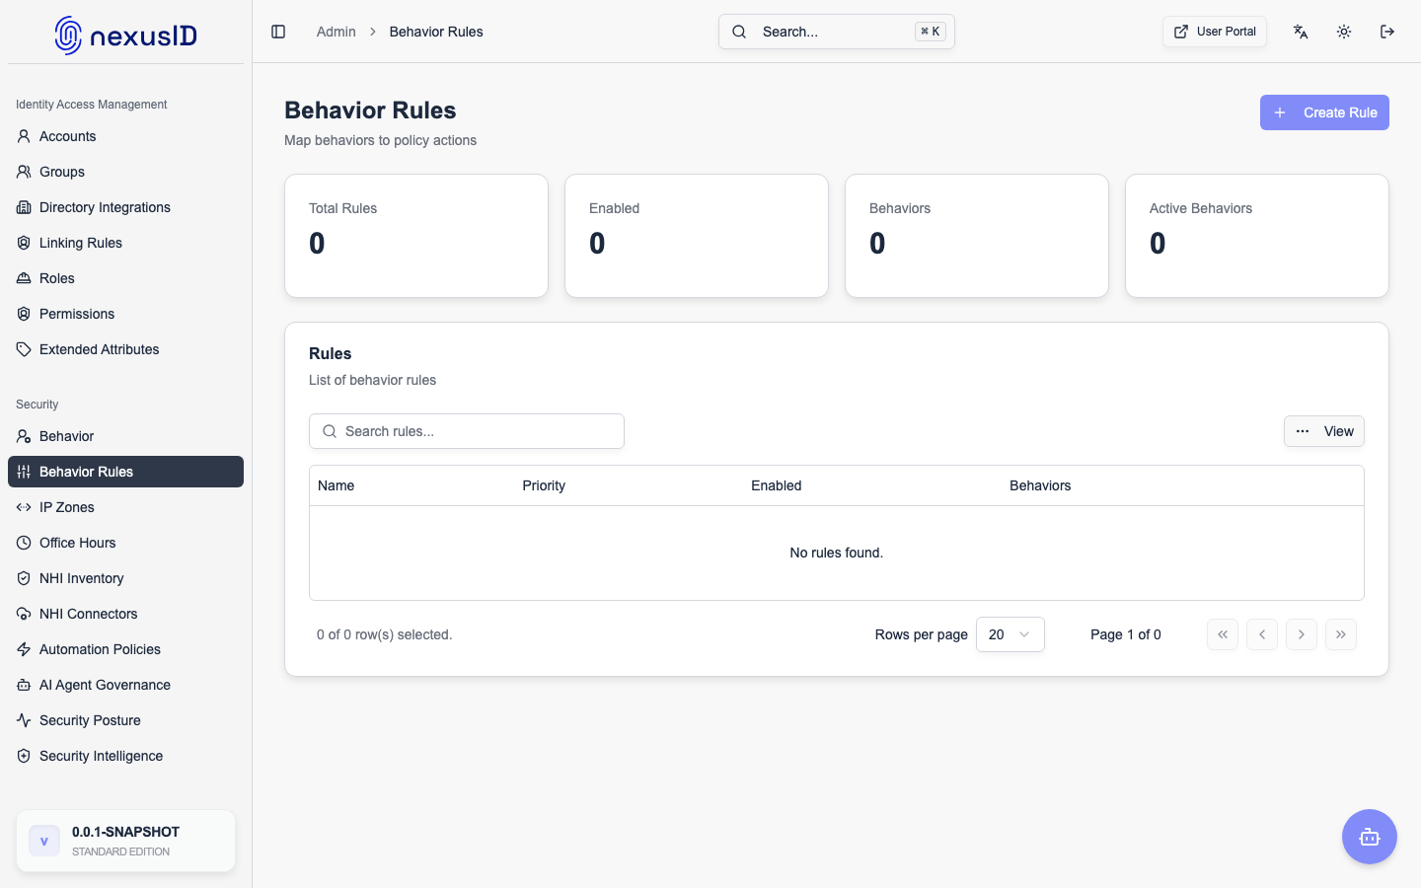The image size is (1421, 888).
Task: Open Groups in the sidebar
Action: (x=125, y=172)
